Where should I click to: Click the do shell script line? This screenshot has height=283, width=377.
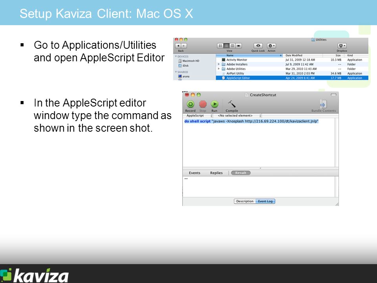tap(251, 121)
